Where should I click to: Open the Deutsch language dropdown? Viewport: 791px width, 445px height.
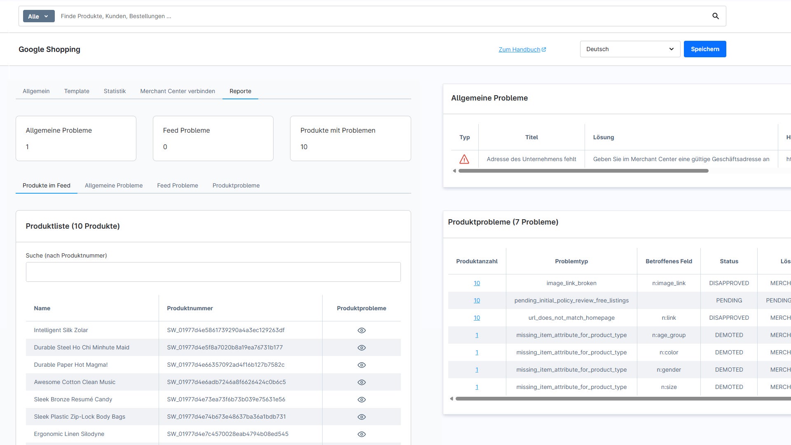630,49
